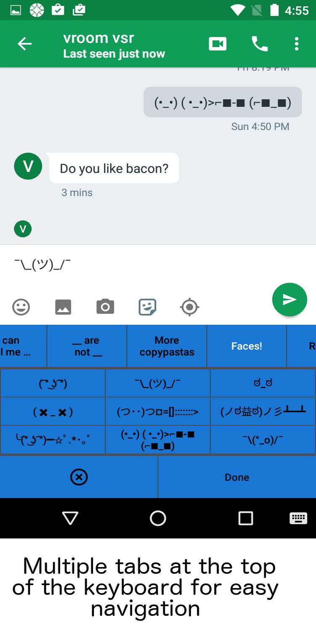Start a video call with vroom vsr

click(218, 44)
